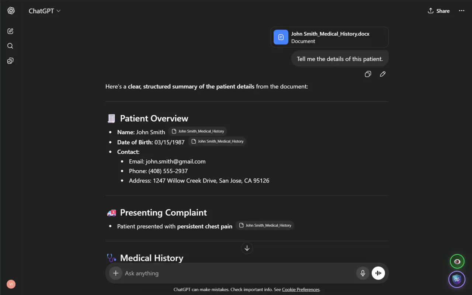472x295 pixels.
Task: Click the microphone dictation icon
Action: [363, 273]
